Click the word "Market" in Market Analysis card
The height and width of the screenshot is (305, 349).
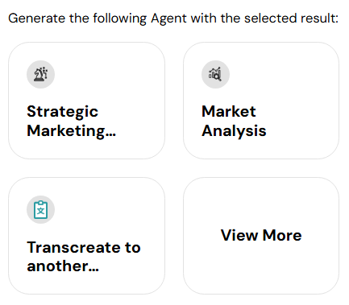click(229, 111)
